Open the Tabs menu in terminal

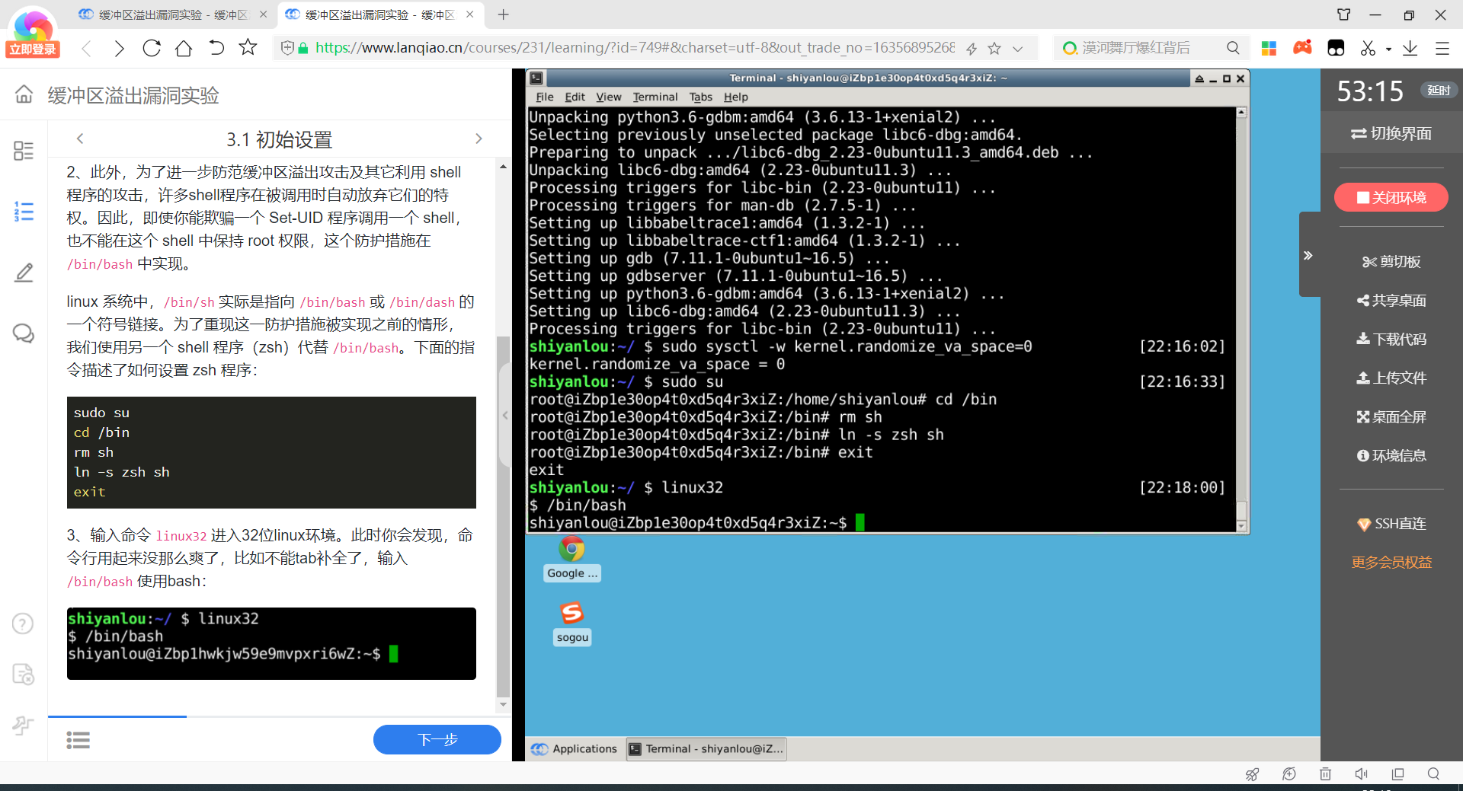click(x=700, y=97)
